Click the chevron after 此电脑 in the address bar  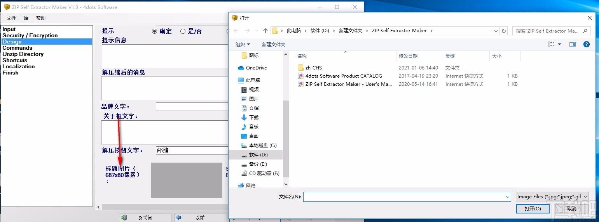pyautogui.click(x=306, y=31)
